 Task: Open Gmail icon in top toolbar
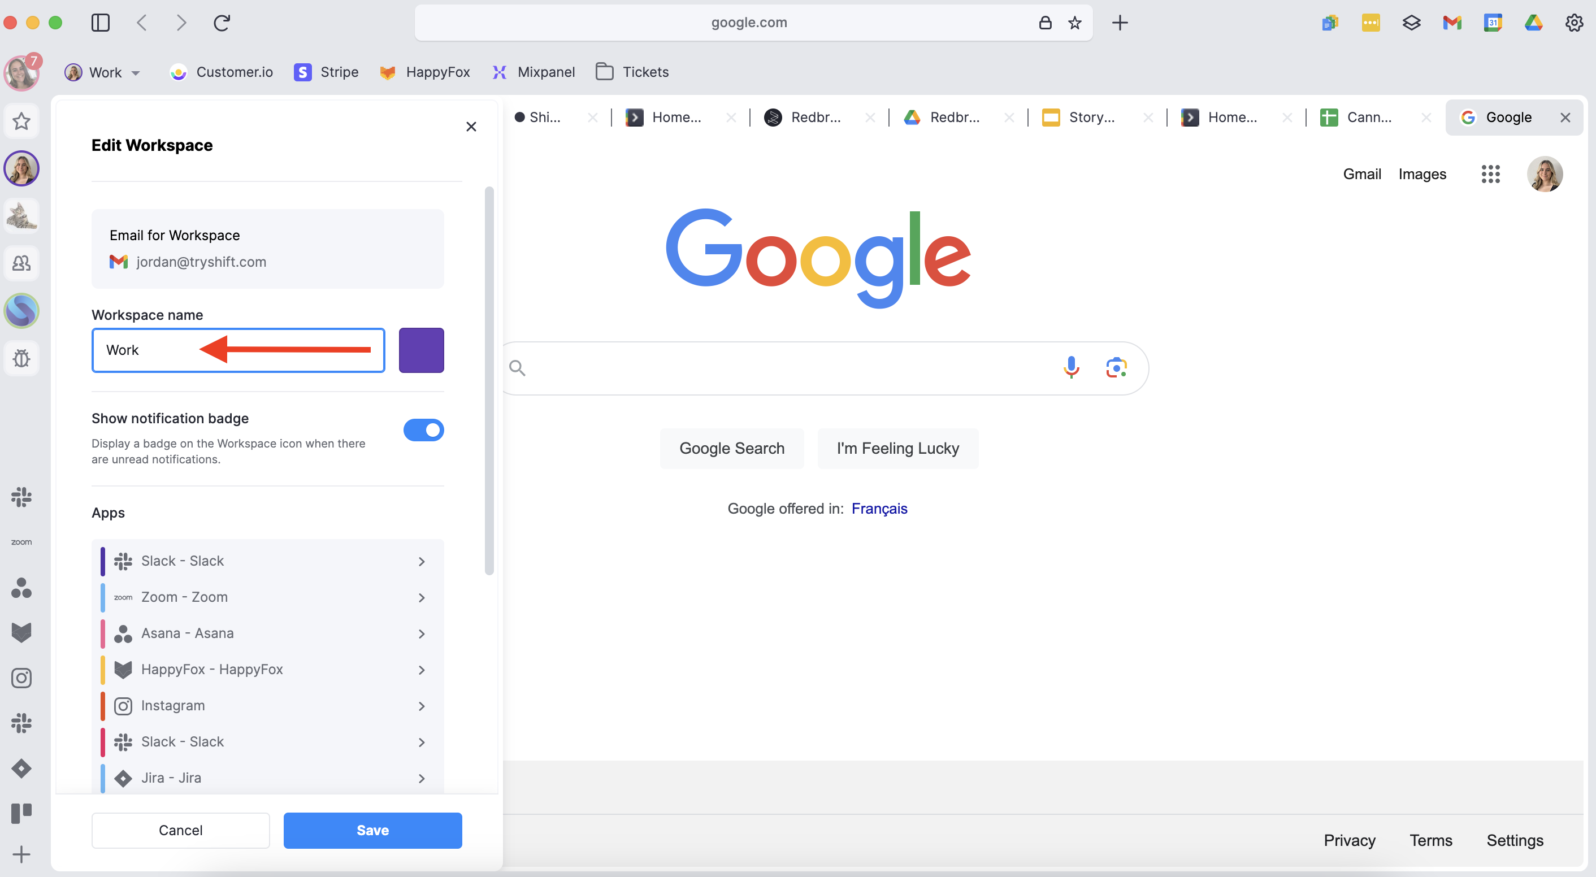(x=1452, y=23)
